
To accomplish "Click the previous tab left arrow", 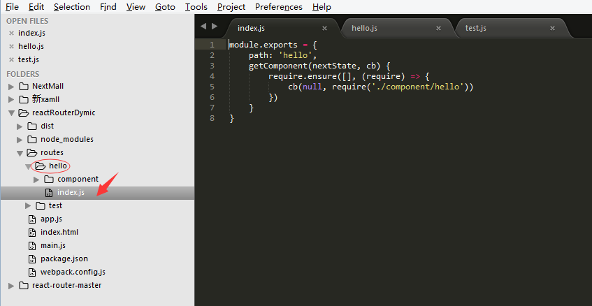I will [x=203, y=26].
